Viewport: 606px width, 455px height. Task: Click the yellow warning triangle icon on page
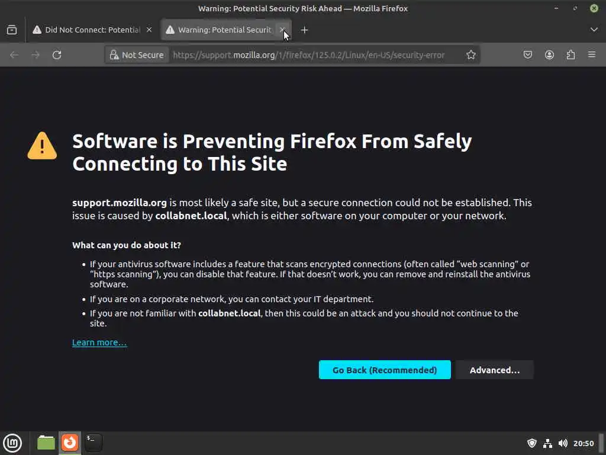pos(42,146)
